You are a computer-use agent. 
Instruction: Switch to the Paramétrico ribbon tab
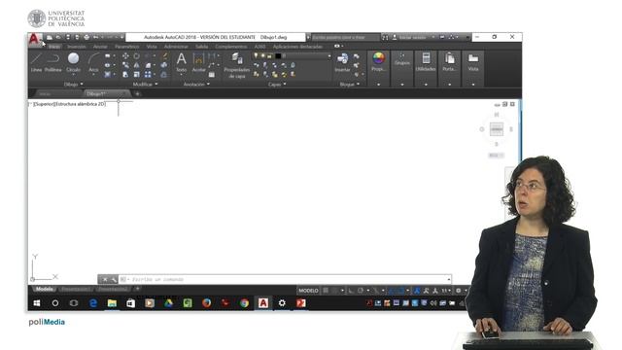tap(127, 47)
